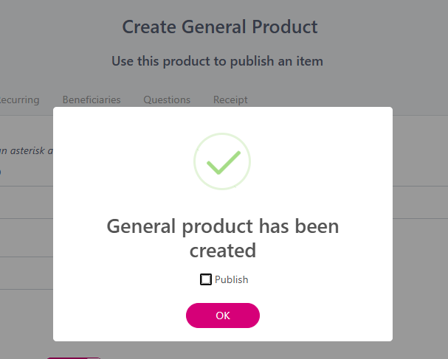
Task: Click the green success checkmark icon
Action: coord(223,162)
